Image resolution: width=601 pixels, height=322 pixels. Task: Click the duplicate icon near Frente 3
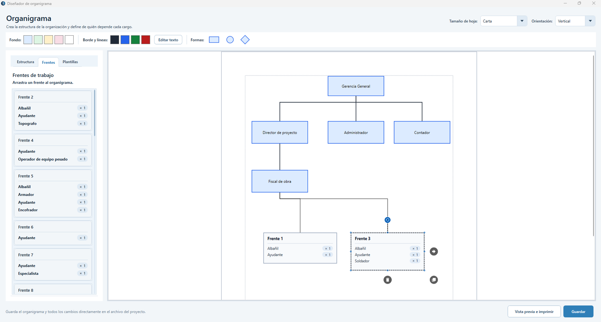pyautogui.click(x=434, y=280)
